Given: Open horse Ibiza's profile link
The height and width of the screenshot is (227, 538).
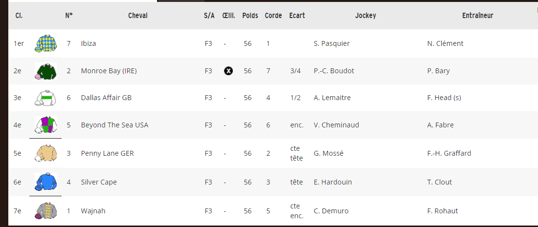Looking at the screenshot, I should [x=89, y=43].
